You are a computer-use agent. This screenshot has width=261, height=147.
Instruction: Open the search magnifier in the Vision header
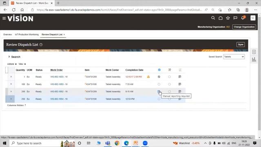213,18
